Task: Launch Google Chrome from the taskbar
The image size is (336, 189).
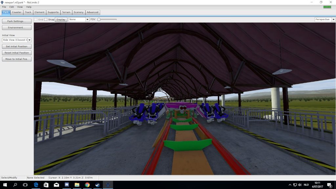Action: (x=87, y=185)
